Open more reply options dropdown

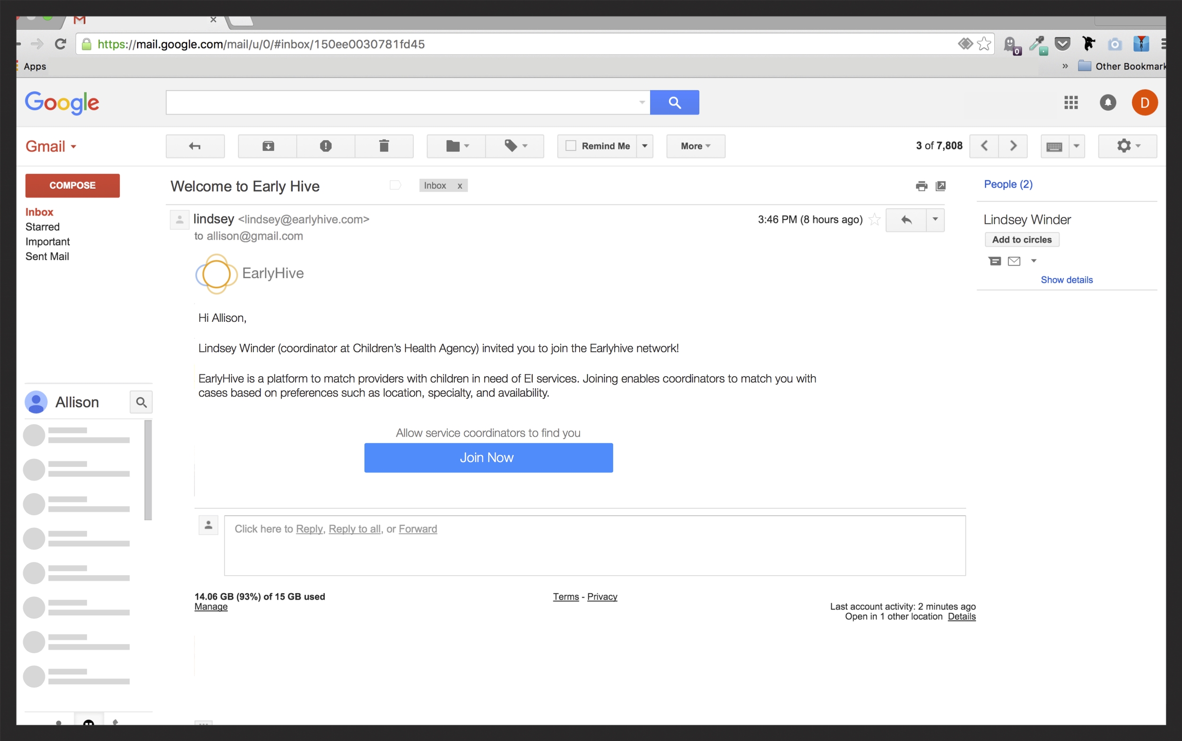coord(935,220)
